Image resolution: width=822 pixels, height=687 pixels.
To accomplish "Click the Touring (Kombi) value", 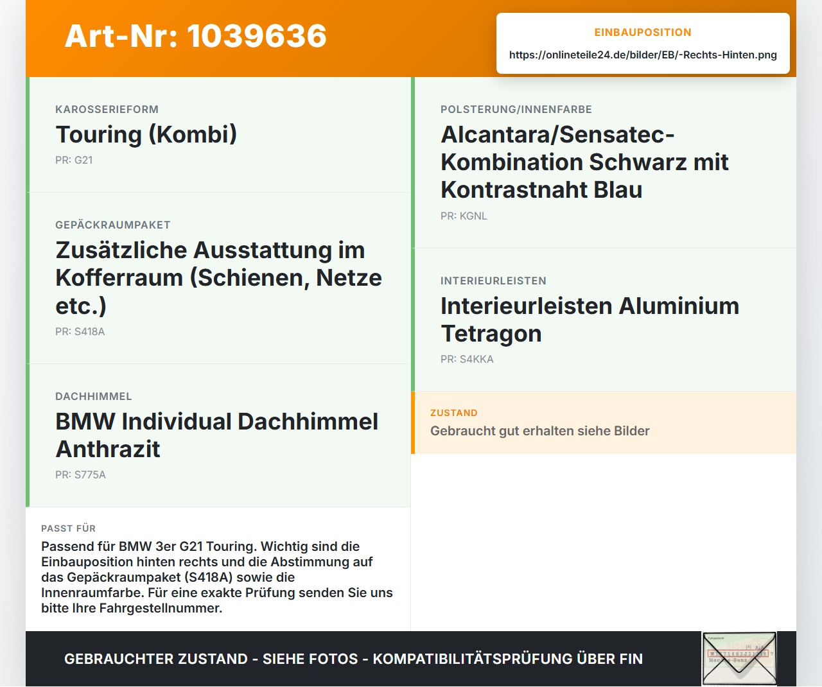I will pyautogui.click(x=146, y=134).
